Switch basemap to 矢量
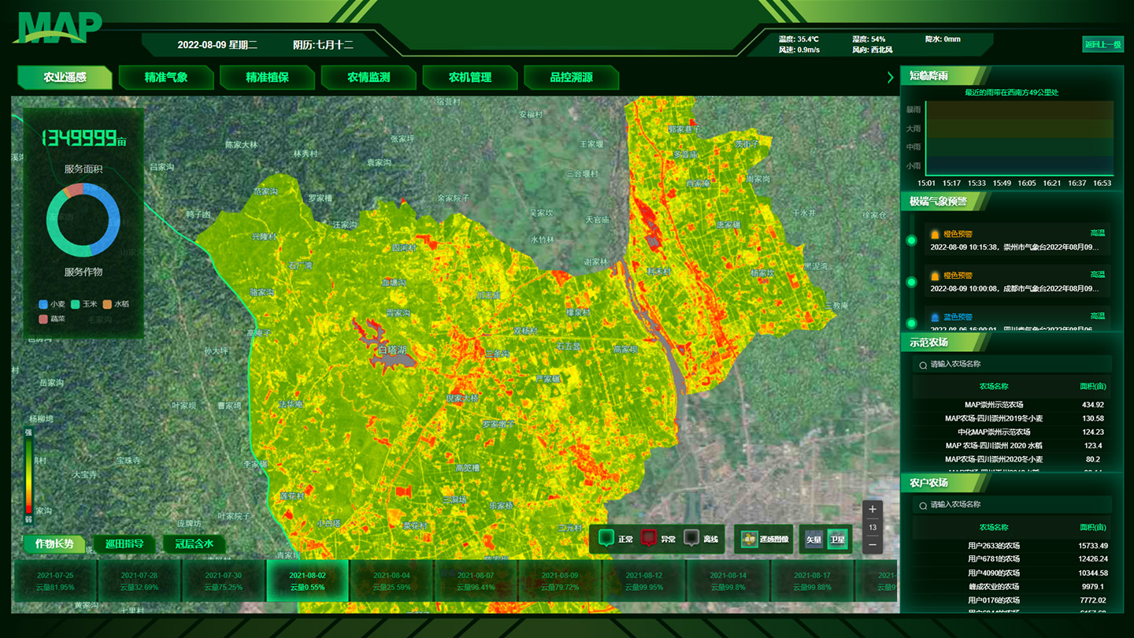Screen dimensions: 1134x638 pyautogui.click(x=813, y=540)
